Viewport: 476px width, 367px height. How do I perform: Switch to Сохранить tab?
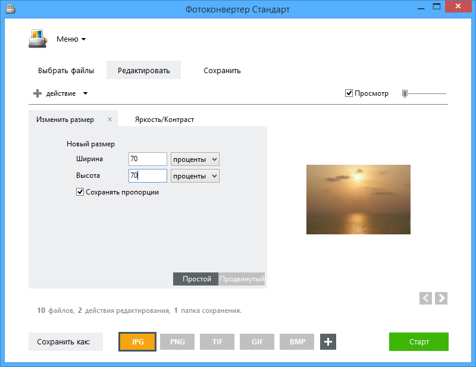point(222,70)
